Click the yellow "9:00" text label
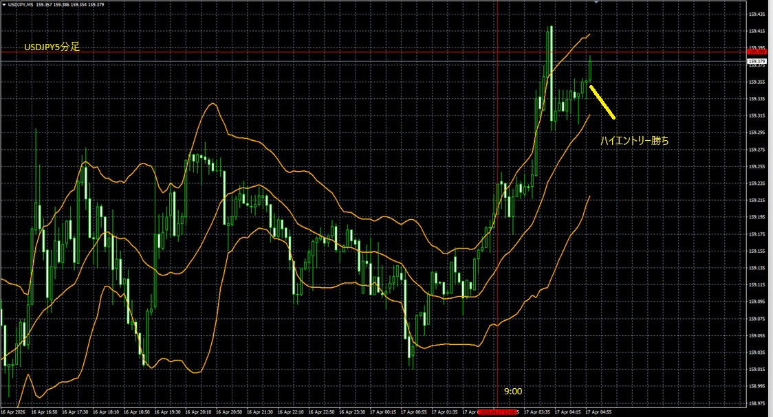The width and height of the screenshot is (773, 417). pos(512,391)
